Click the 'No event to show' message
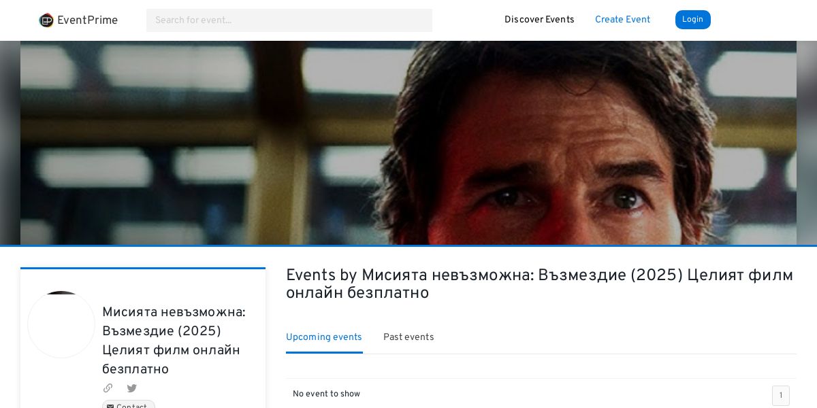817x408 pixels. point(326,394)
